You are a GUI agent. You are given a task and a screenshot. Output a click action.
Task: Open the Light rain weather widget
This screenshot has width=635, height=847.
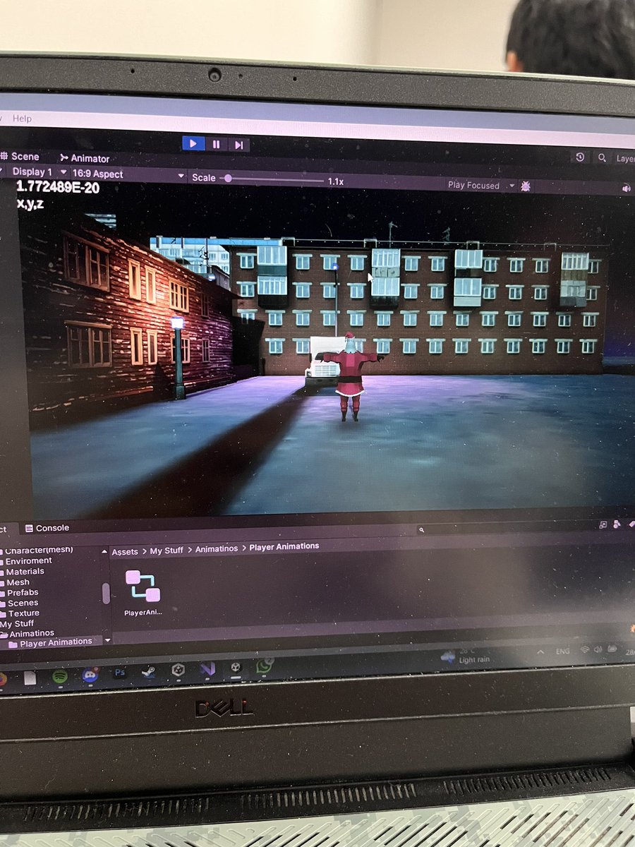(x=464, y=657)
